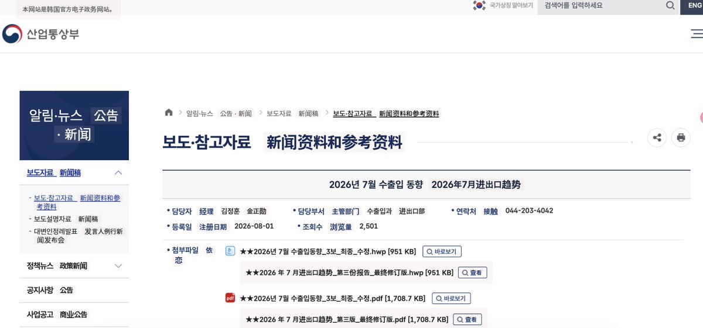Go to home via breadcrumb house icon

tap(169, 113)
